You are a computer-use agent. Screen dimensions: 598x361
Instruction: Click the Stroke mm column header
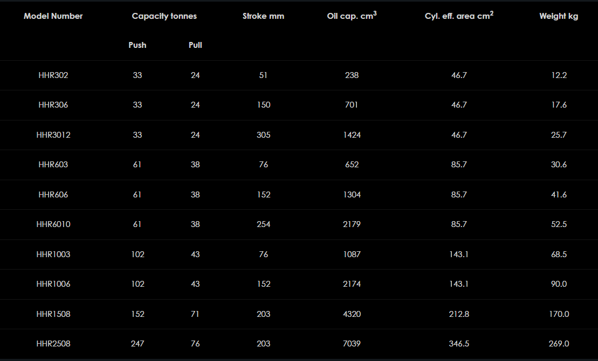263,16
